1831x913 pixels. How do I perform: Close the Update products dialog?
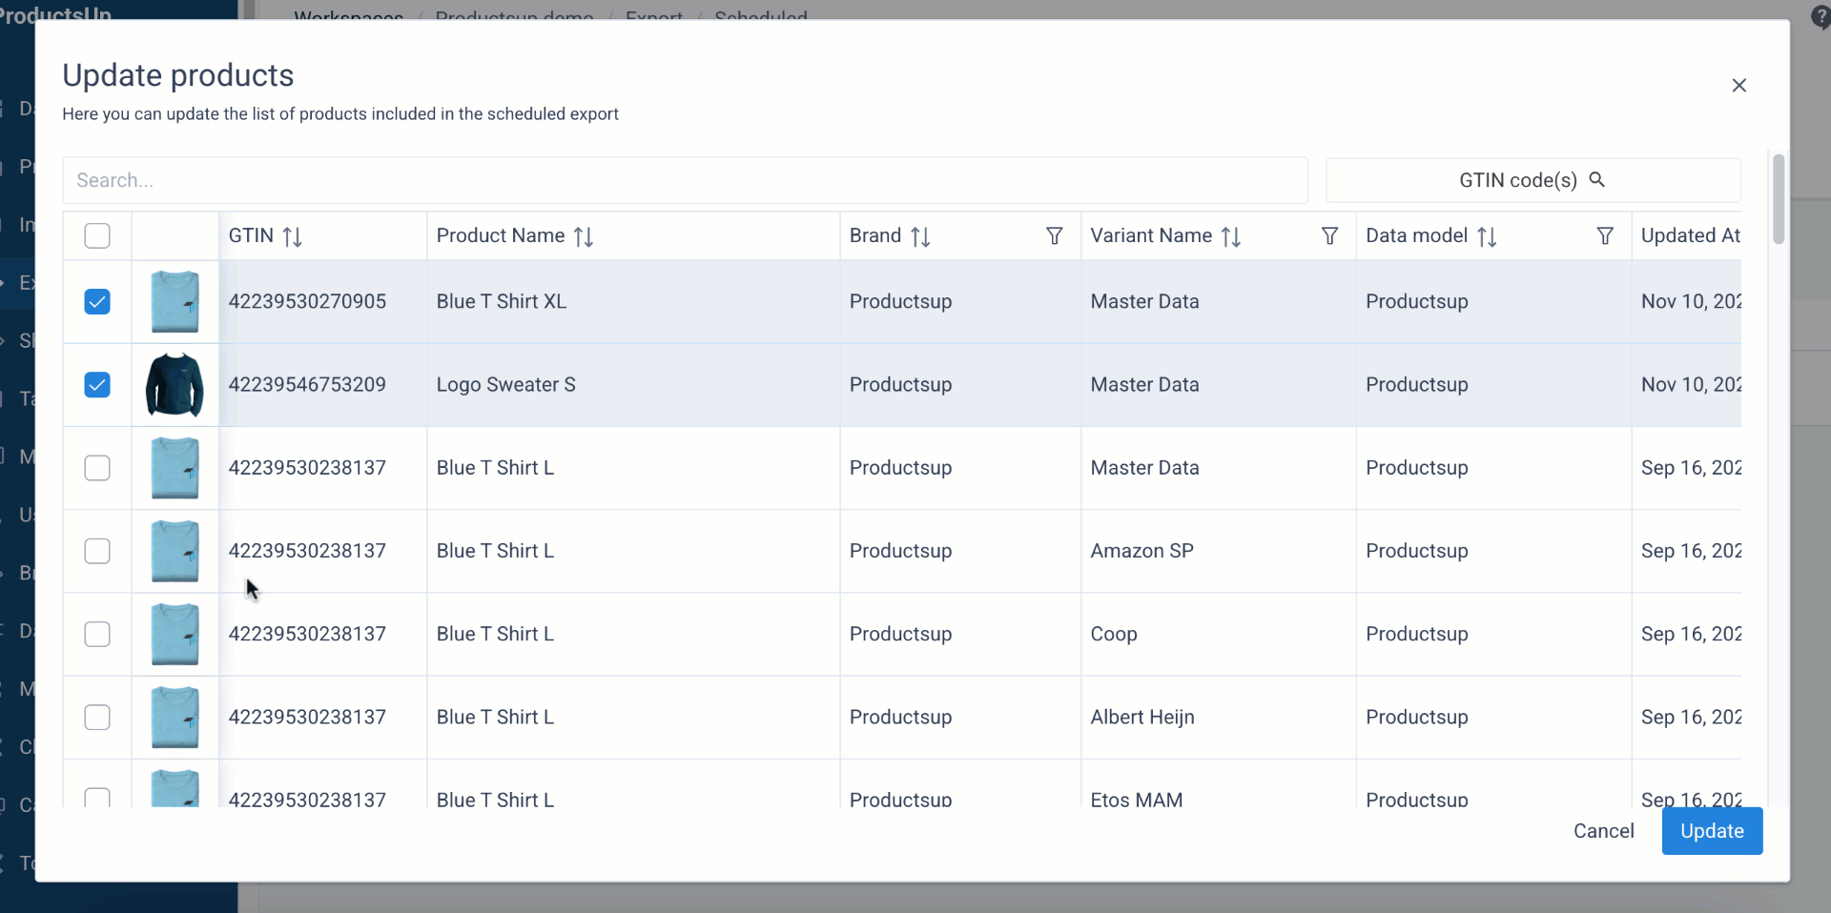coord(1738,86)
